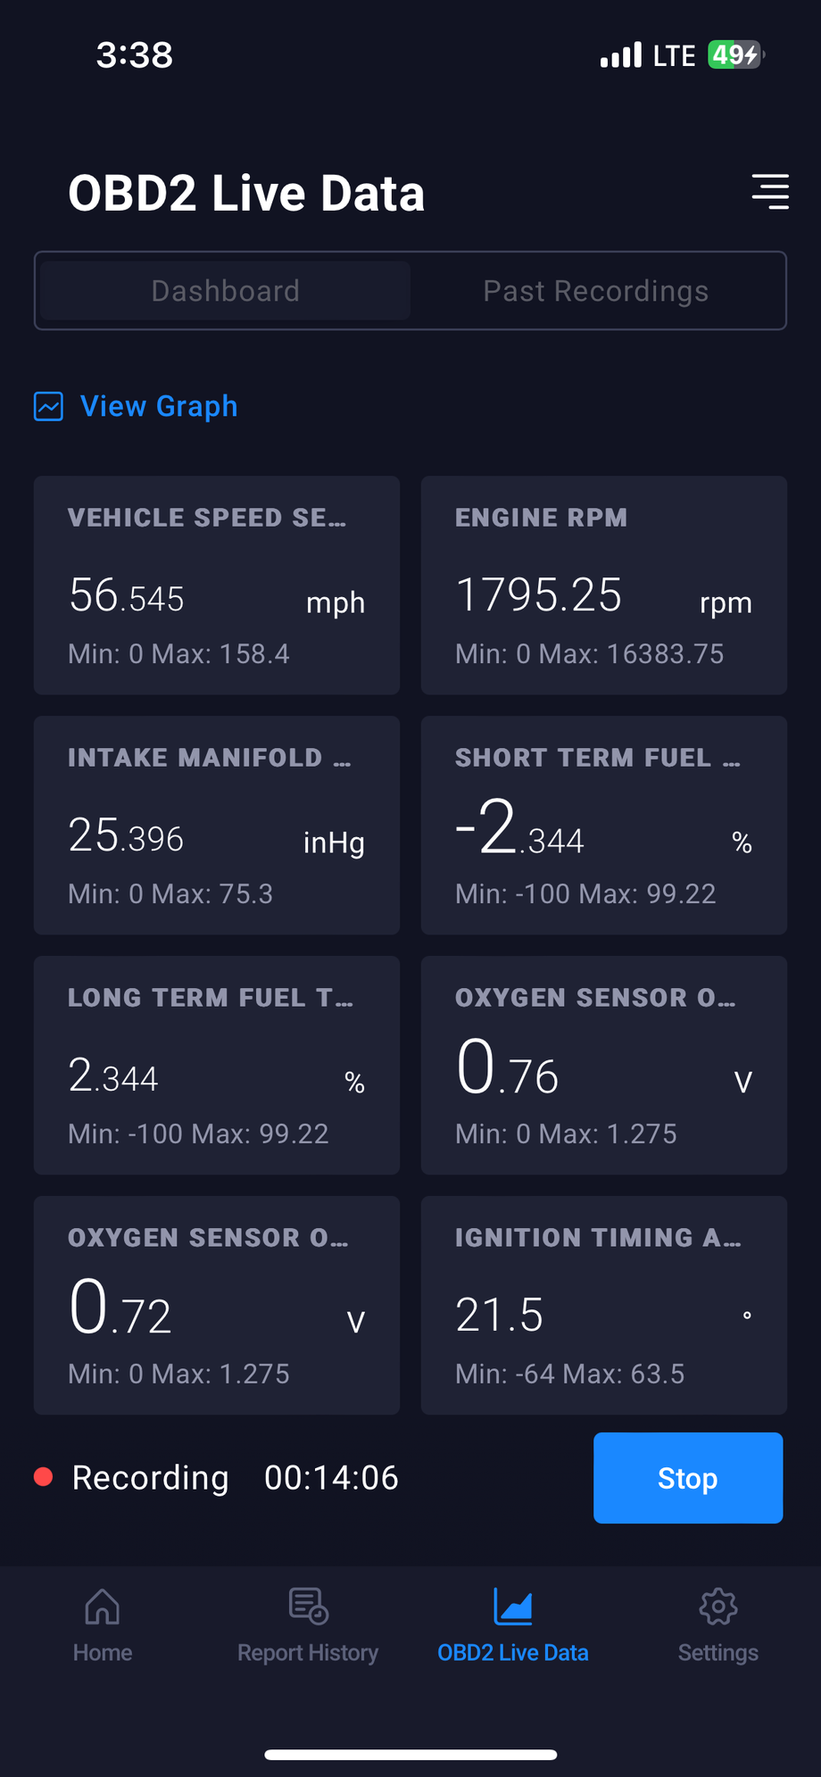Image resolution: width=821 pixels, height=1777 pixels.
Task: Switch to the Dashboard tab
Action: (x=226, y=291)
